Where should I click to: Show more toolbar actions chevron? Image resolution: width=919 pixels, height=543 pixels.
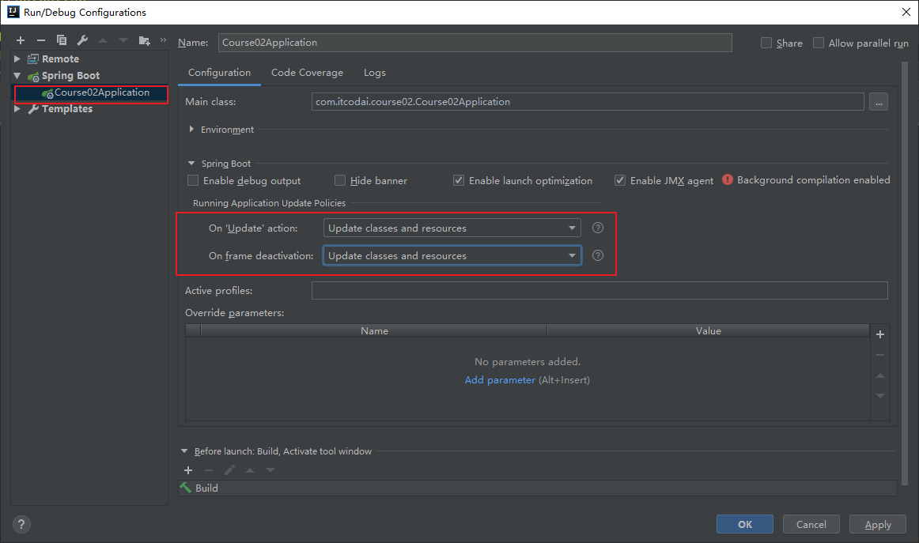pos(163,40)
